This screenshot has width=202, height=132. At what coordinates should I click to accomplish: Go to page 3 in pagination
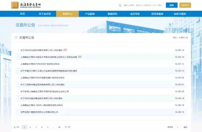tap(36, 127)
